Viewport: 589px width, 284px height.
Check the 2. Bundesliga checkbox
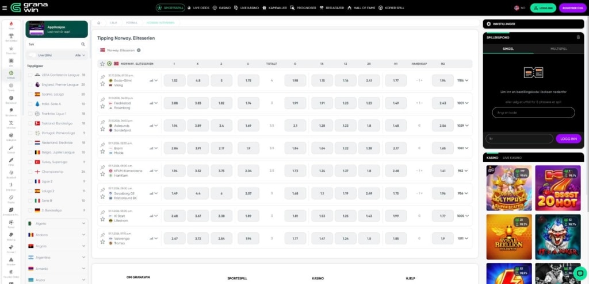(x=30, y=210)
